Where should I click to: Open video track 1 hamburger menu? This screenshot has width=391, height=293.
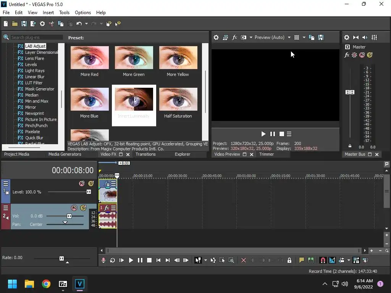point(6,184)
